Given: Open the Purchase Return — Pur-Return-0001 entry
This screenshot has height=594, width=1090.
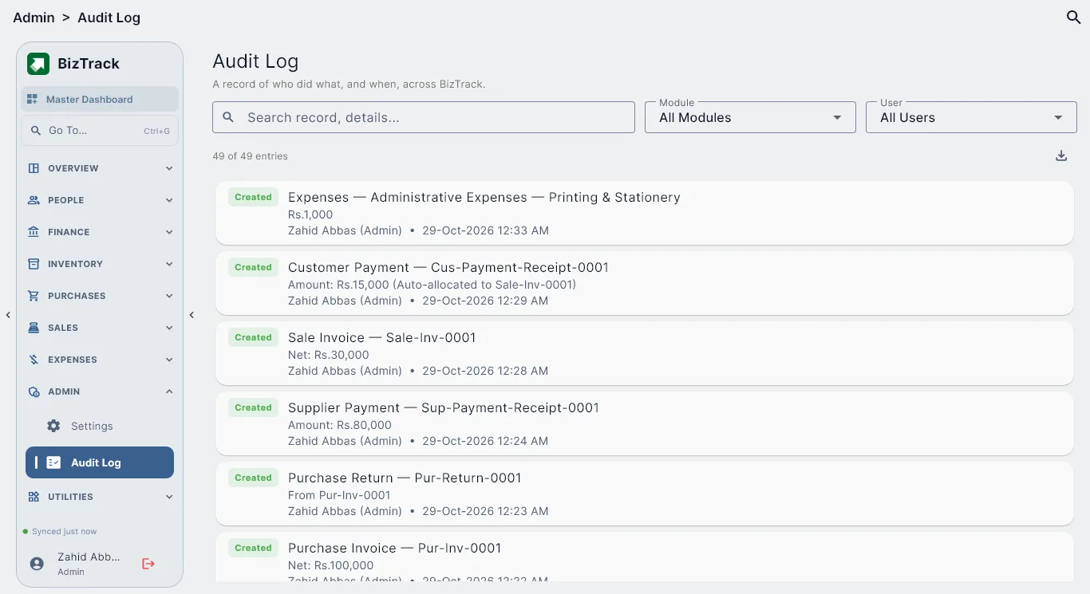Looking at the screenshot, I should click(x=645, y=494).
